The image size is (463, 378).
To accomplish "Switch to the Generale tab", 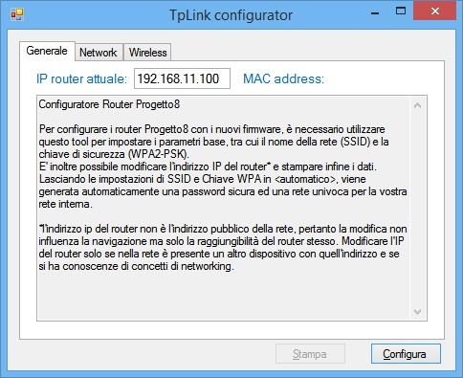I will tap(47, 51).
